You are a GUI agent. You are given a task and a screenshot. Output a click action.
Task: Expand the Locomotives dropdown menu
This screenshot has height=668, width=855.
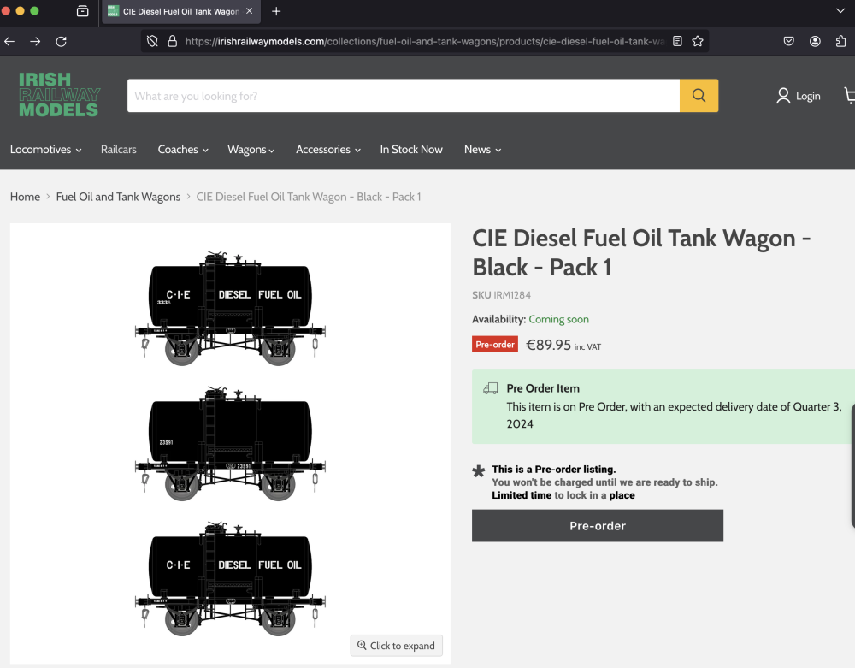pos(45,150)
